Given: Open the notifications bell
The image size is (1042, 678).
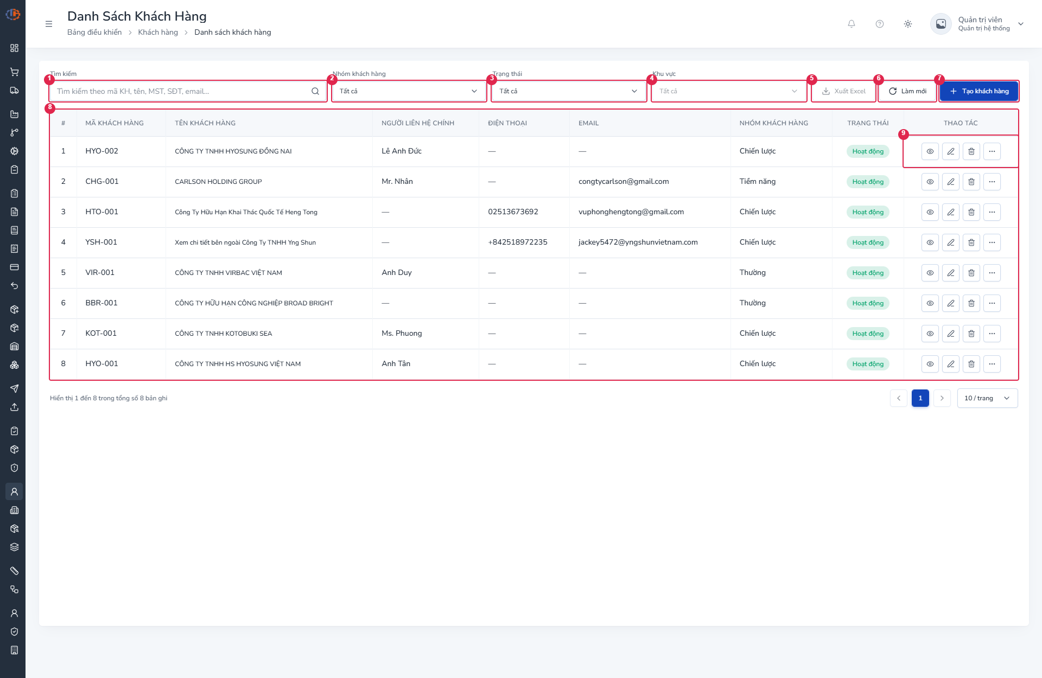Looking at the screenshot, I should pyautogui.click(x=852, y=24).
